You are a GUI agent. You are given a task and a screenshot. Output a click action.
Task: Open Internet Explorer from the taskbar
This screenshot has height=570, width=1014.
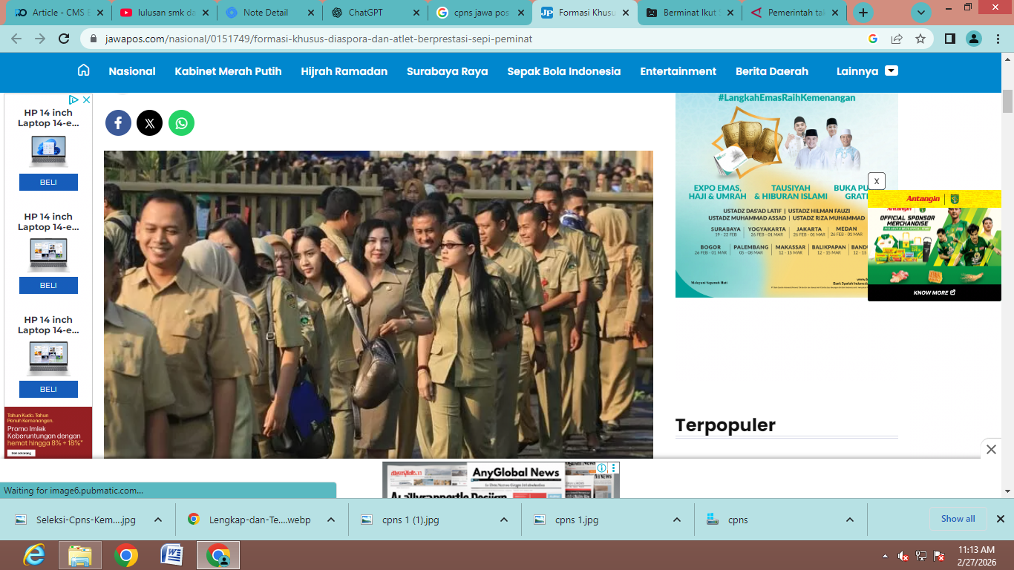(33, 555)
